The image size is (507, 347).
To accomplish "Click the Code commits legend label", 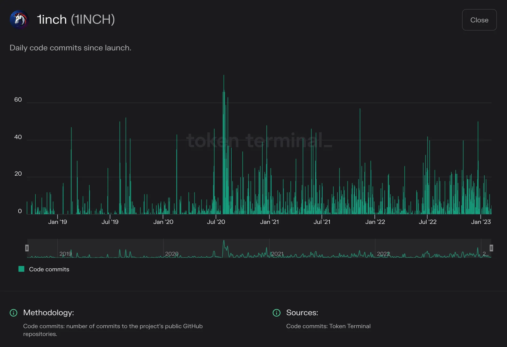I will tap(49, 269).
